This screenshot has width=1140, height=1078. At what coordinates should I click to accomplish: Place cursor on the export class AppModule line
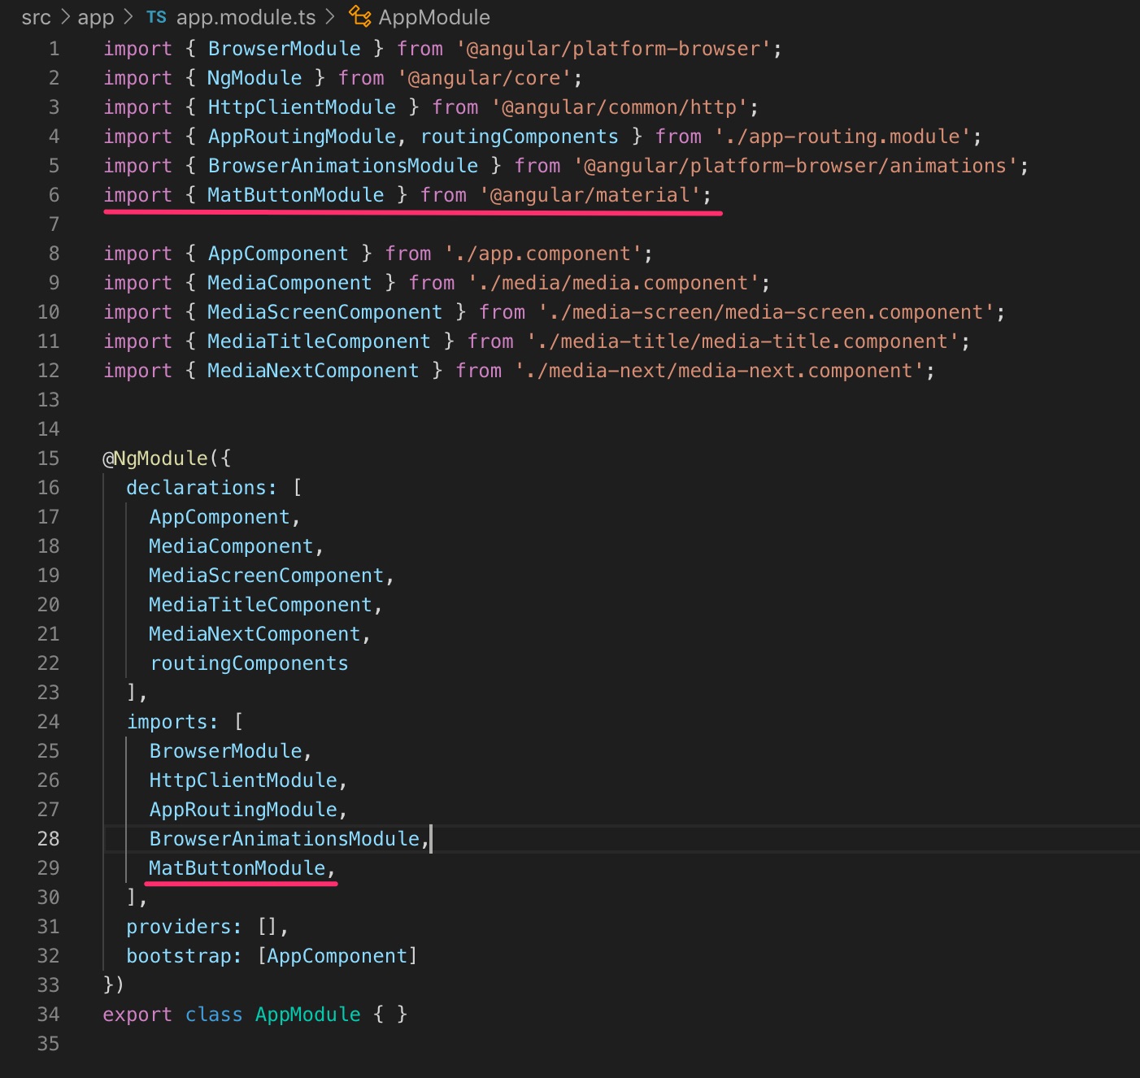(252, 1014)
